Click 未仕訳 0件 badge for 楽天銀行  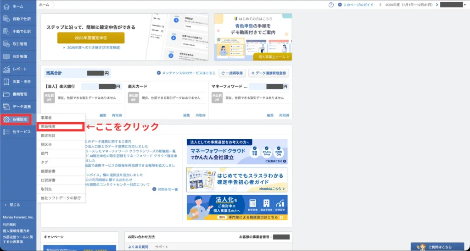[x=49, y=98]
